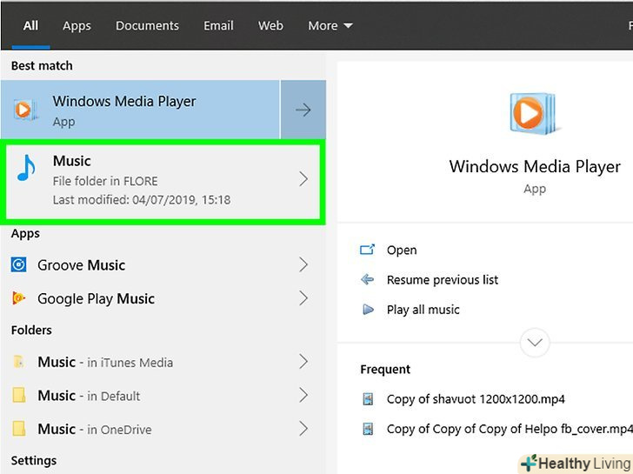Click the iTunes Media Music folder icon

(x=19, y=363)
